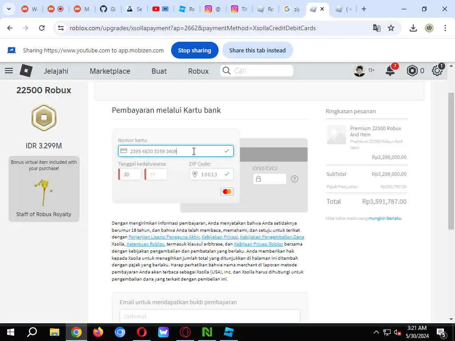Open a new browser tab
Image resolution: width=455 pixels, height=341 pixels.
coord(363,9)
